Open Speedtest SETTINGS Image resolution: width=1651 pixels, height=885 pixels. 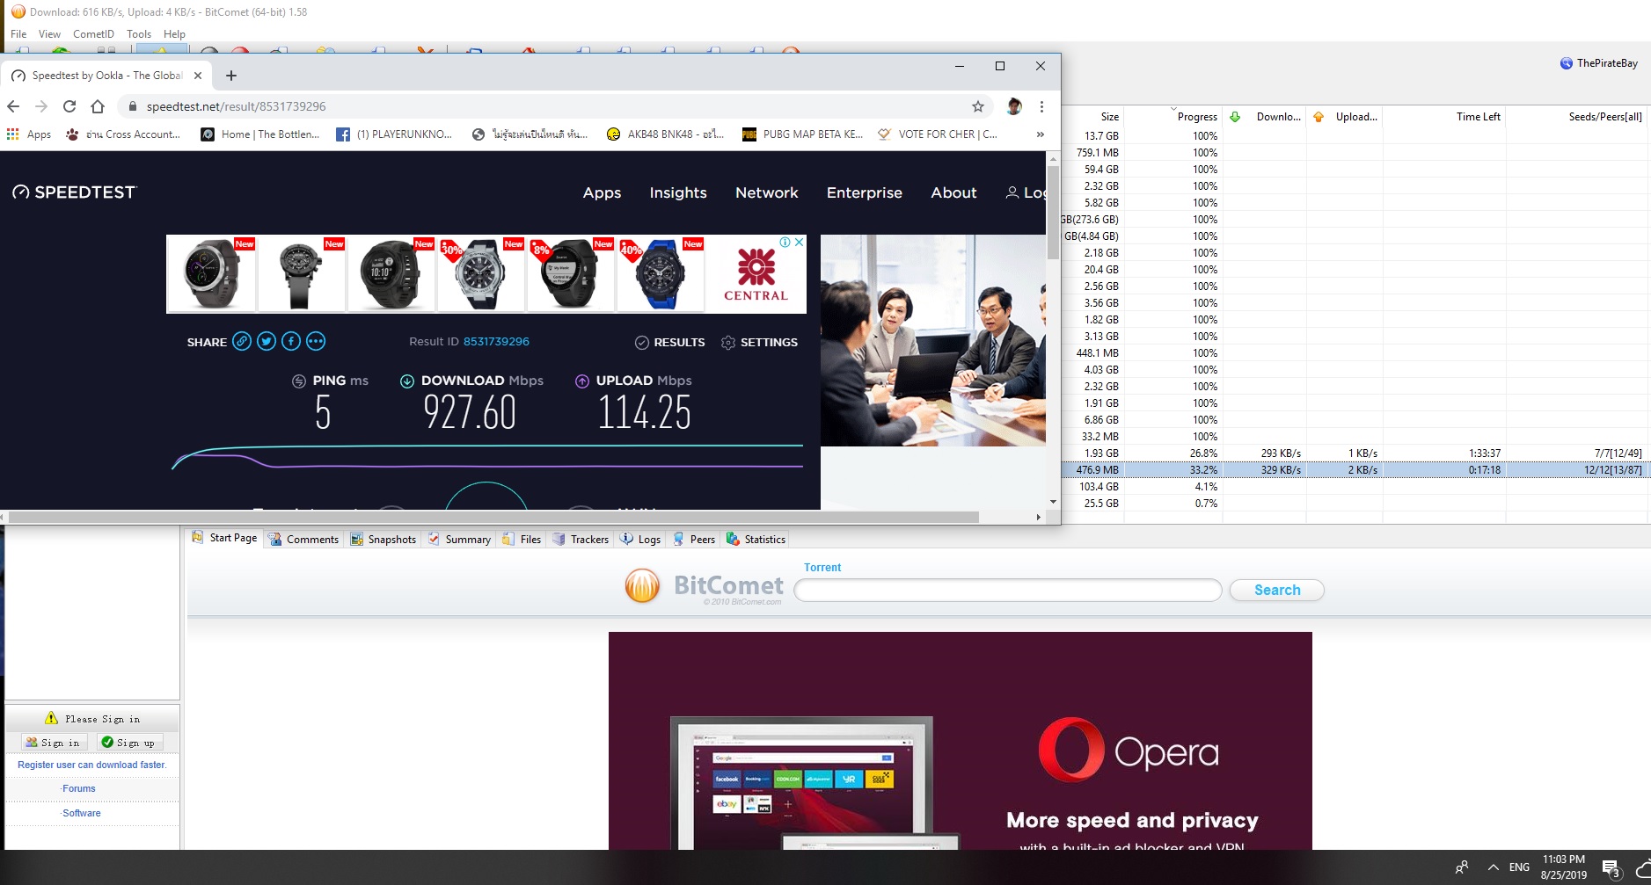pyautogui.click(x=759, y=342)
